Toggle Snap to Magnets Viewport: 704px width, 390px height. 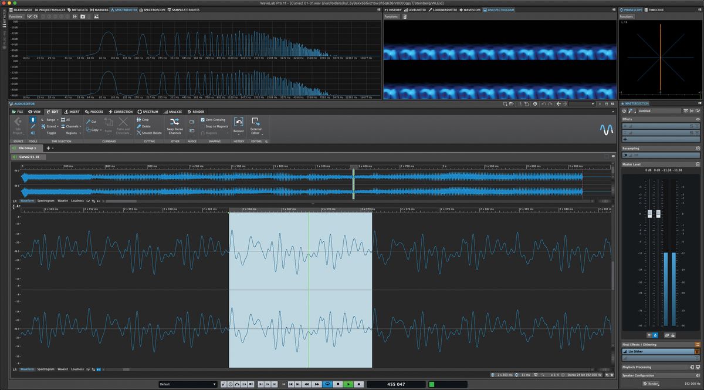point(216,126)
